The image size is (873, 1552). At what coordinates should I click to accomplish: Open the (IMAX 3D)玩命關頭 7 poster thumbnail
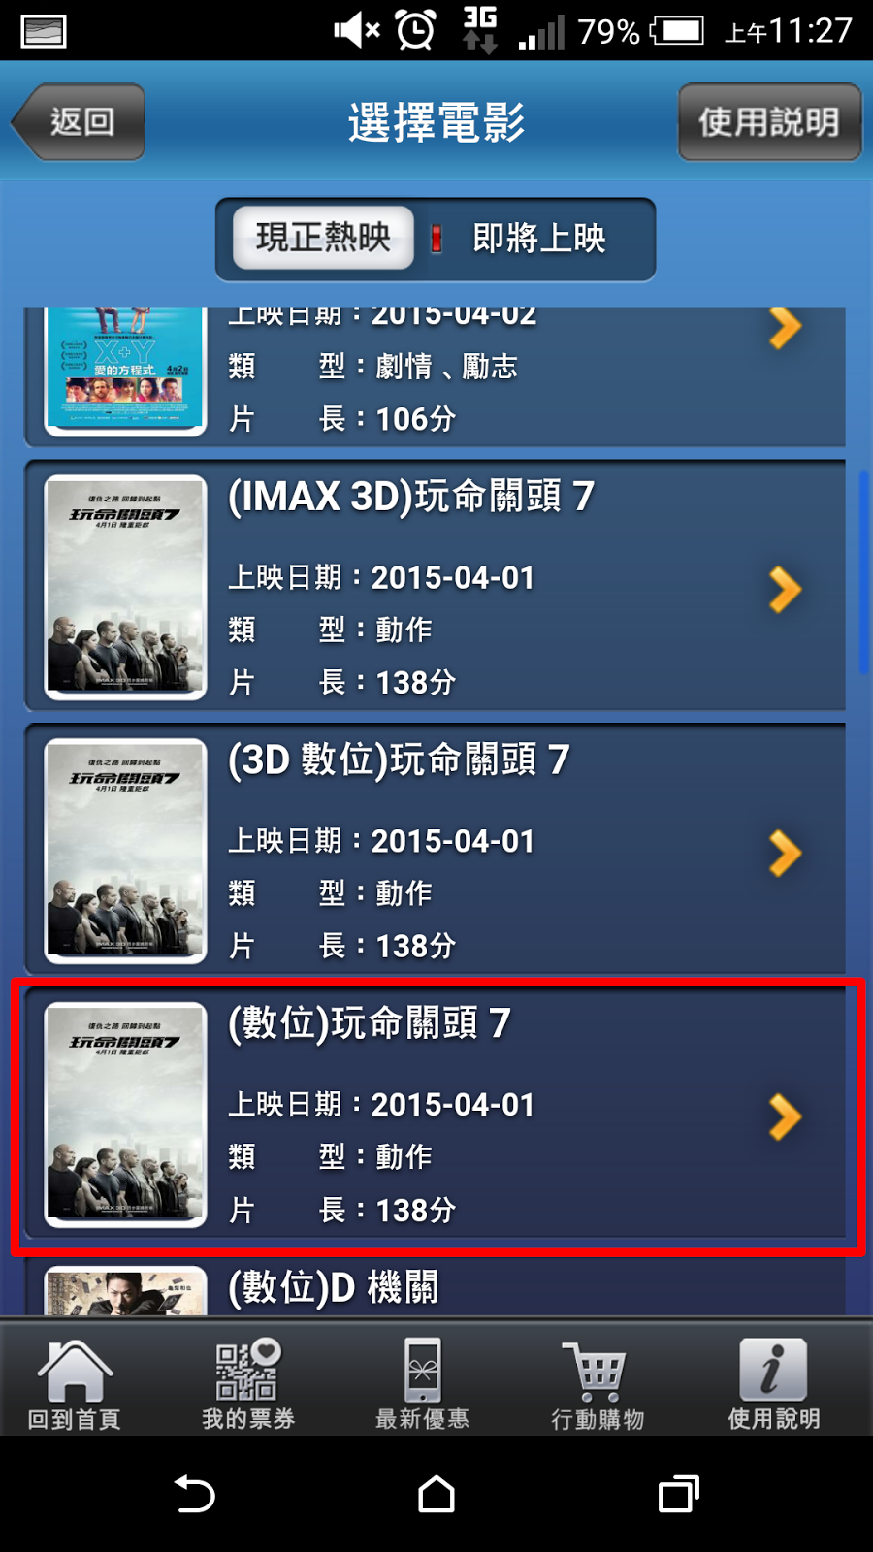(x=125, y=588)
